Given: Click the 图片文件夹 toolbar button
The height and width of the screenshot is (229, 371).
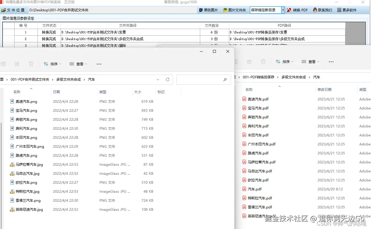Looking at the screenshot, I should pos(234,10).
